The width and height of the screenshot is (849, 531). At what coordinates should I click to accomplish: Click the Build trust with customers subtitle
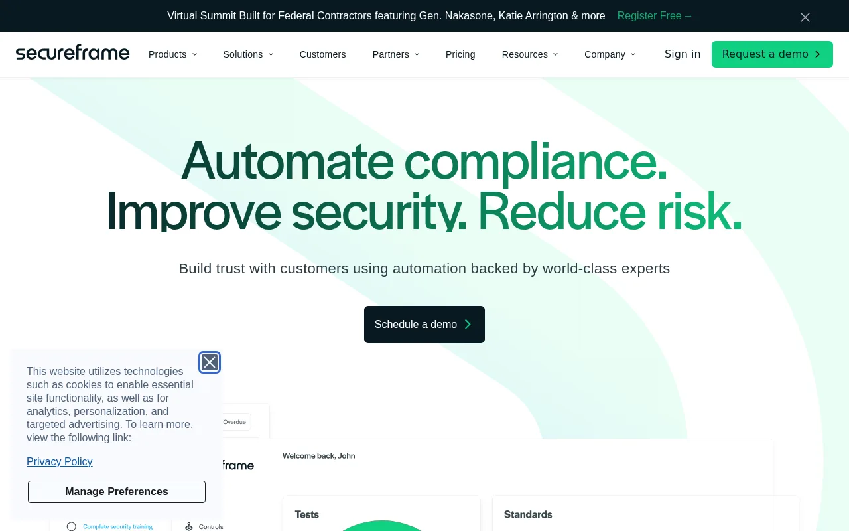[424, 268]
